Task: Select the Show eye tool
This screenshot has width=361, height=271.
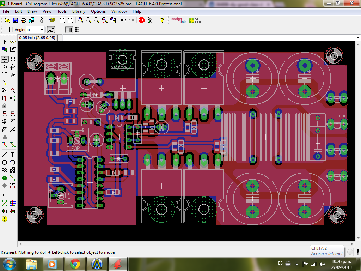Action: click(x=13, y=42)
